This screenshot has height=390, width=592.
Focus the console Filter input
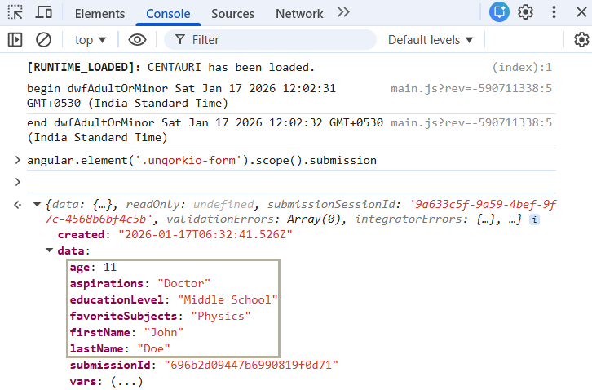[x=270, y=40]
